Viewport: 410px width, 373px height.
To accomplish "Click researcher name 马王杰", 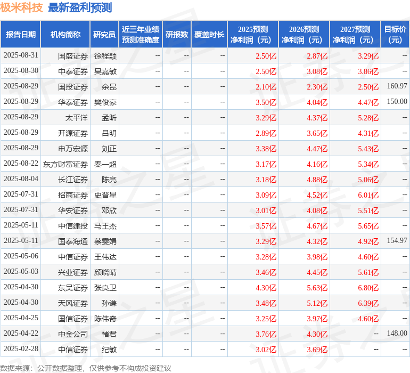I will click(105, 226).
